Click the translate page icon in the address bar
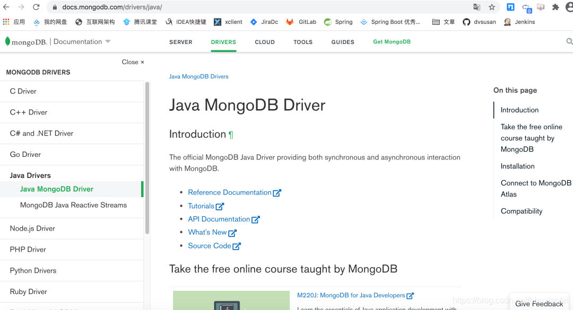 click(476, 7)
